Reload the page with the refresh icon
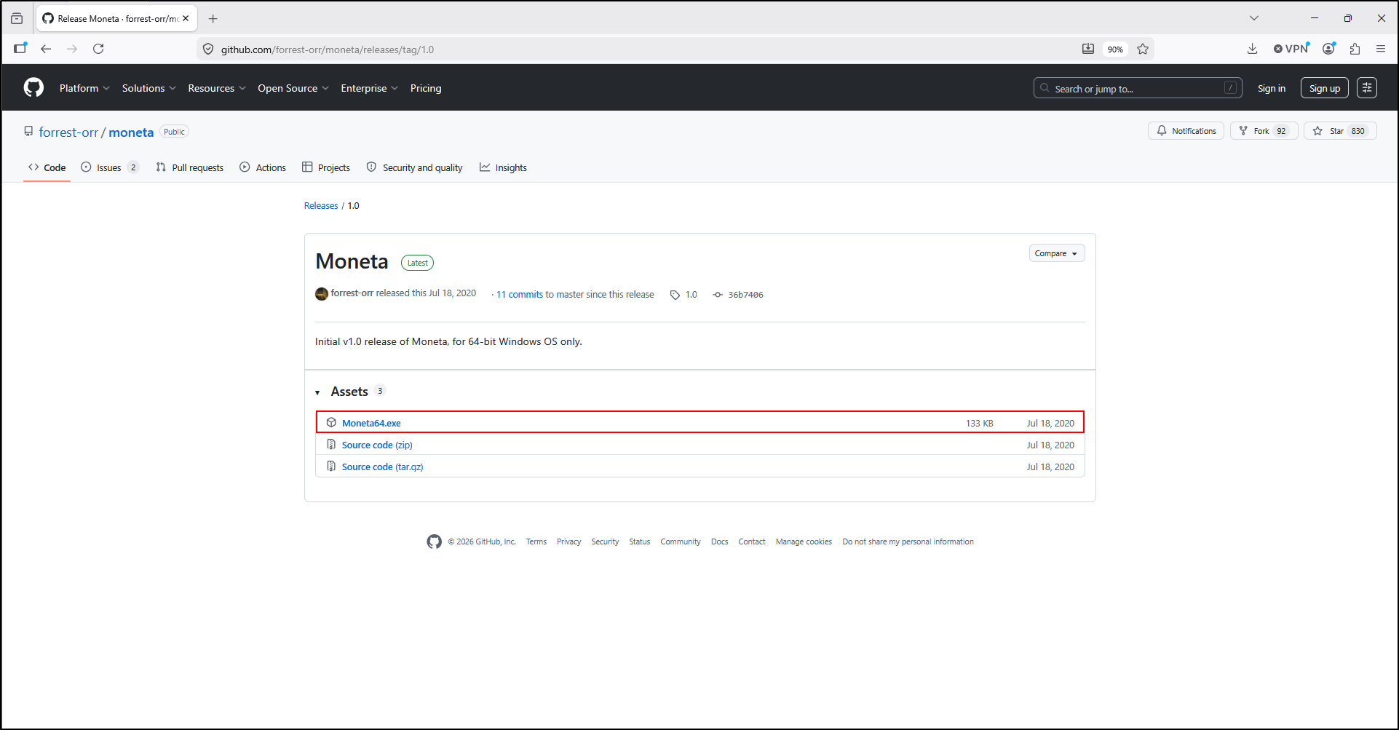1399x730 pixels. (x=98, y=49)
